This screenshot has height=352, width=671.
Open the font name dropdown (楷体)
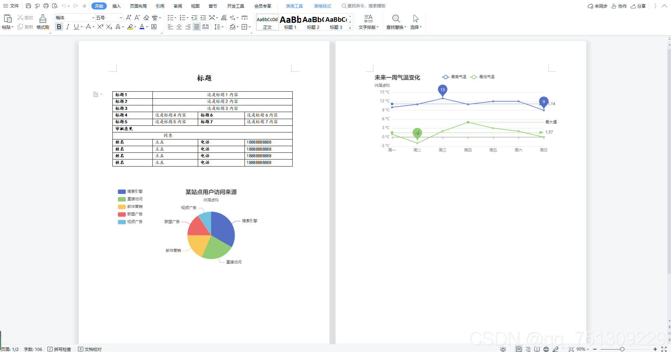click(93, 18)
